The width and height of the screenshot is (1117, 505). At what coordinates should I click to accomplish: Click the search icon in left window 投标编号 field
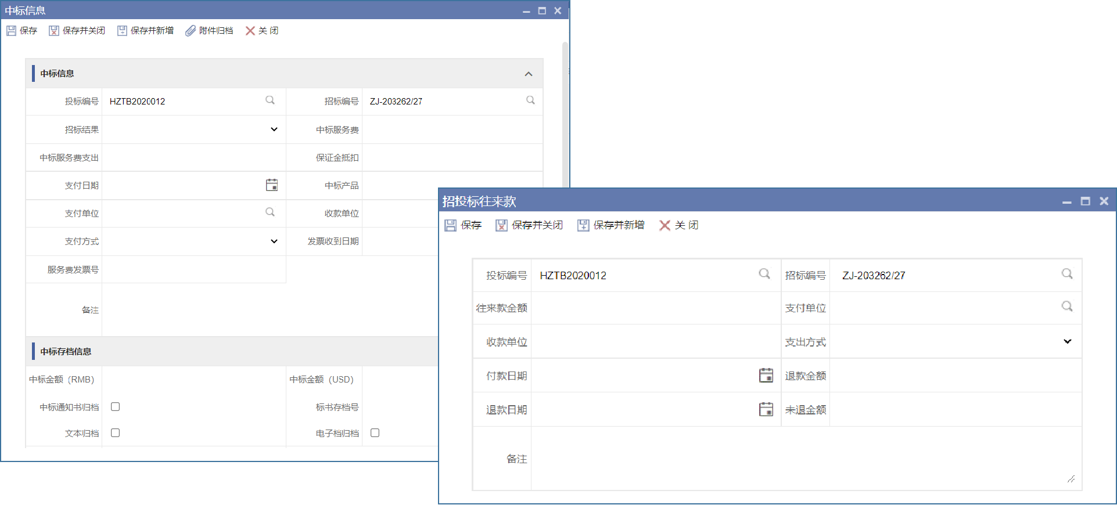pyautogui.click(x=270, y=100)
